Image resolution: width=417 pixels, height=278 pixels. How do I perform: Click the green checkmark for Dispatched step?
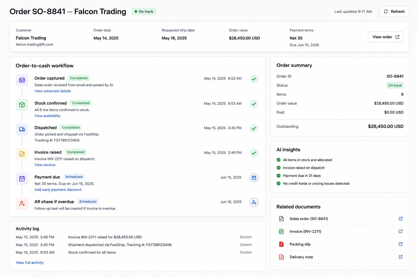(x=254, y=128)
